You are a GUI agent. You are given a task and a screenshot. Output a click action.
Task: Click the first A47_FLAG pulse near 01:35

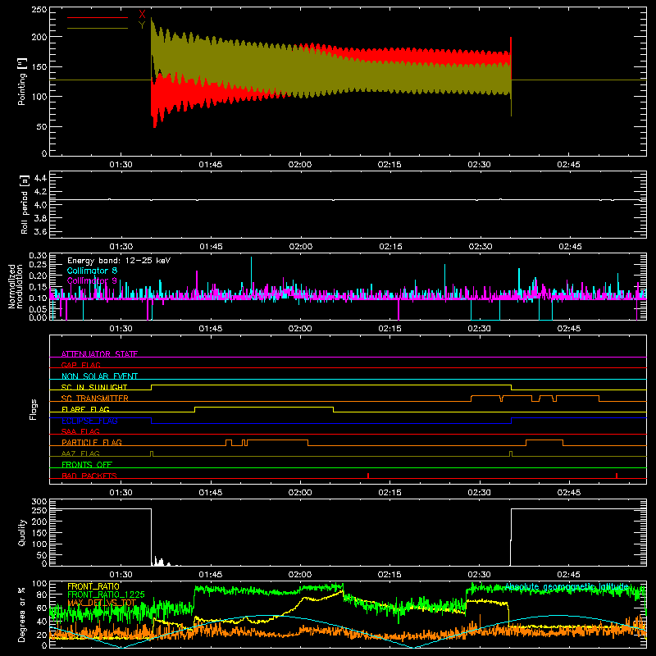[152, 453]
